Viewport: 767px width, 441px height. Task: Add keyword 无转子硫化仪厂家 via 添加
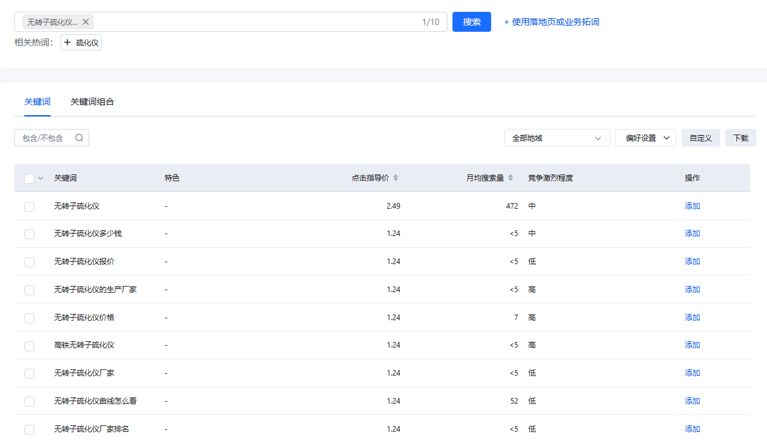point(692,372)
